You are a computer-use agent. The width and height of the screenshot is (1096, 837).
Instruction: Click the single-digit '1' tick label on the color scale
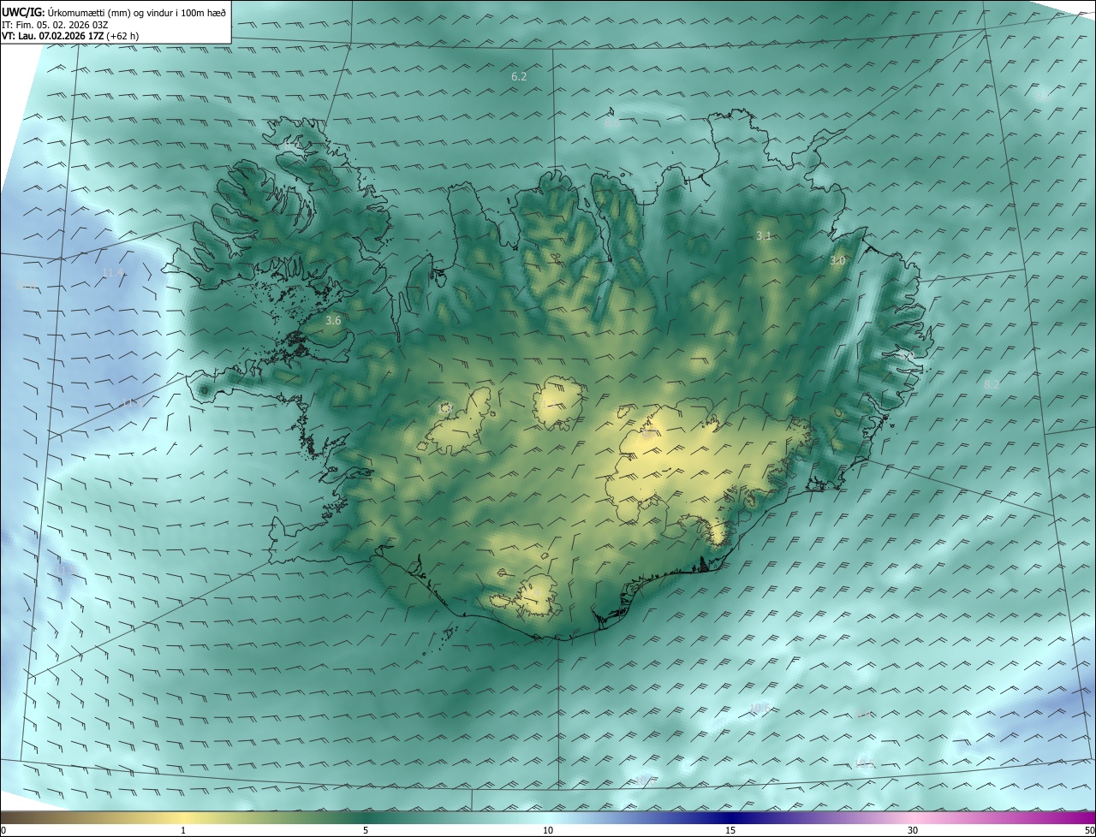pyautogui.click(x=183, y=831)
